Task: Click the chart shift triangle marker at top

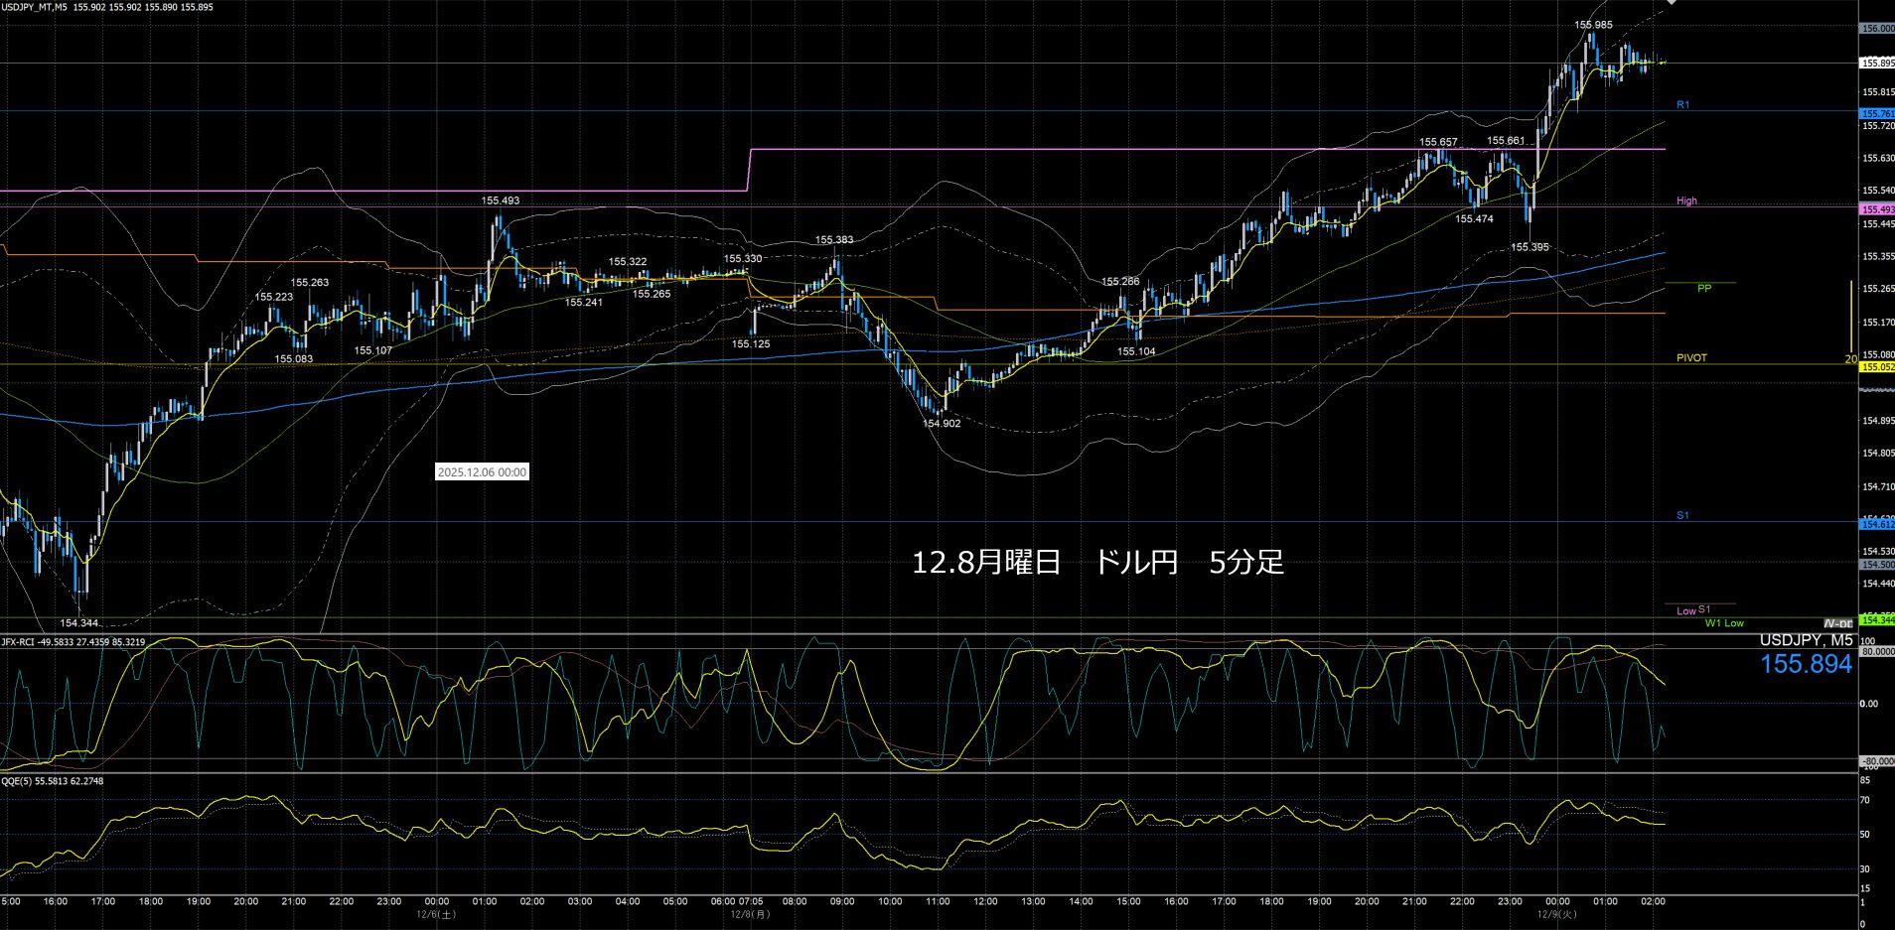Action: click(1671, 3)
